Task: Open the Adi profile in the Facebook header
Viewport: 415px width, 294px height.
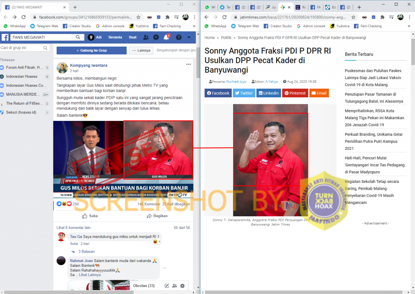Action: pos(95,37)
